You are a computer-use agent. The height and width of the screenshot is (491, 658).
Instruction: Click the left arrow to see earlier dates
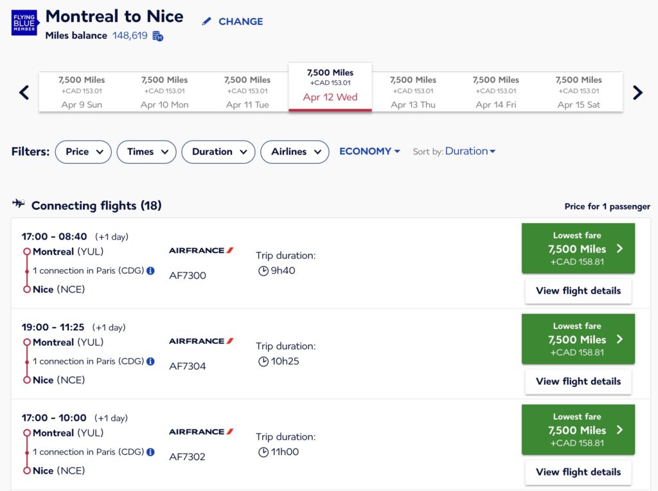point(24,92)
